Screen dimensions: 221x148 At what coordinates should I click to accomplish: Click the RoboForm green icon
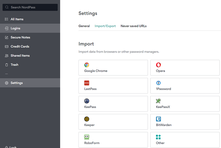pyautogui.click(x=87, y=137)
